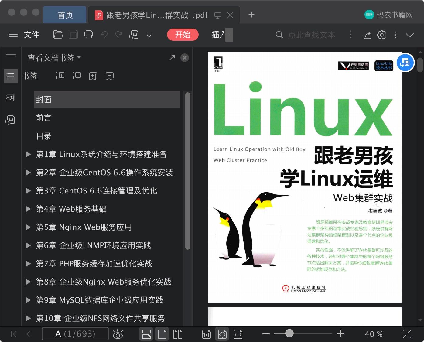Expand 第2章 企业级CentOS 6.6操作系统安装
The width and height of the screenshot is (424, 342).
tap(29, 173)
